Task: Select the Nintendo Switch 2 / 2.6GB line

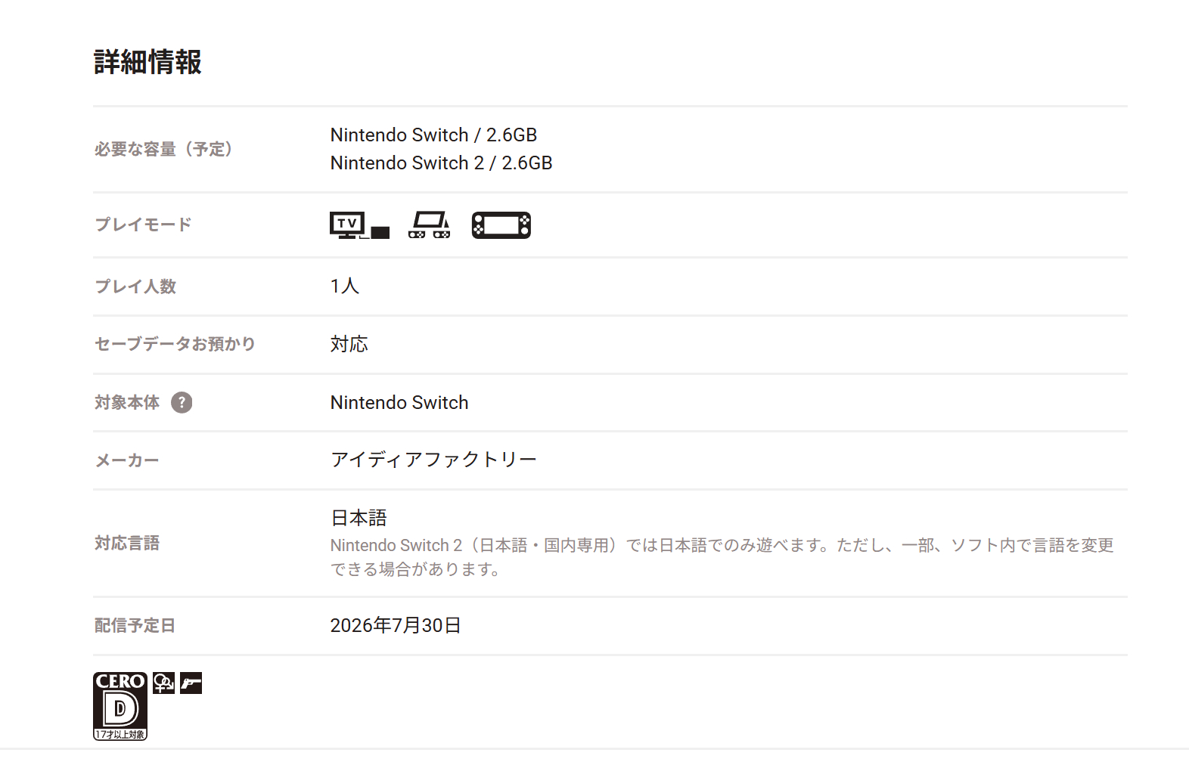Action: coord(442,163)
